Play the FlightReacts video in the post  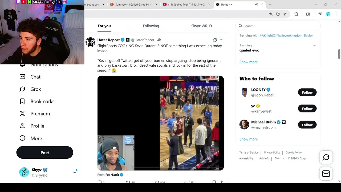click(160, 123)
